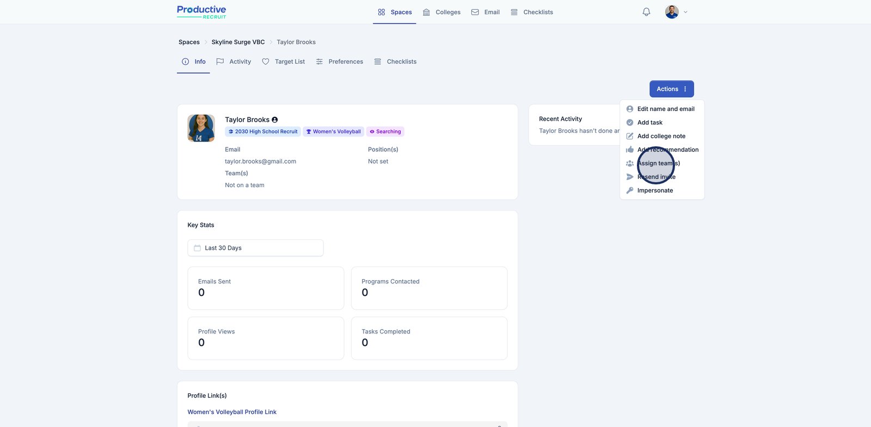Image resolution: width=871 pixels, height=427 pixels.
Task: Click the notification bell icon
Action: [646, 12]
